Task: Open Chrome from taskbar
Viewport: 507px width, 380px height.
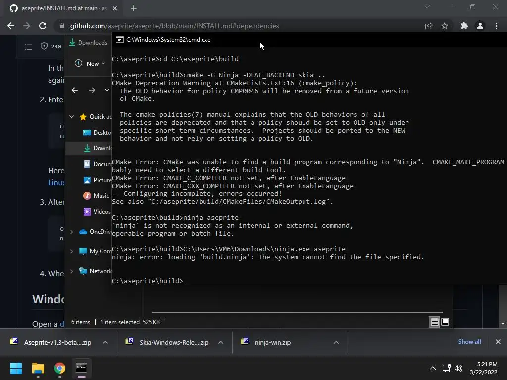Action: click(60, 368)
